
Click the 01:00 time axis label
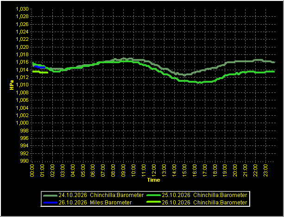click(42, 171)
